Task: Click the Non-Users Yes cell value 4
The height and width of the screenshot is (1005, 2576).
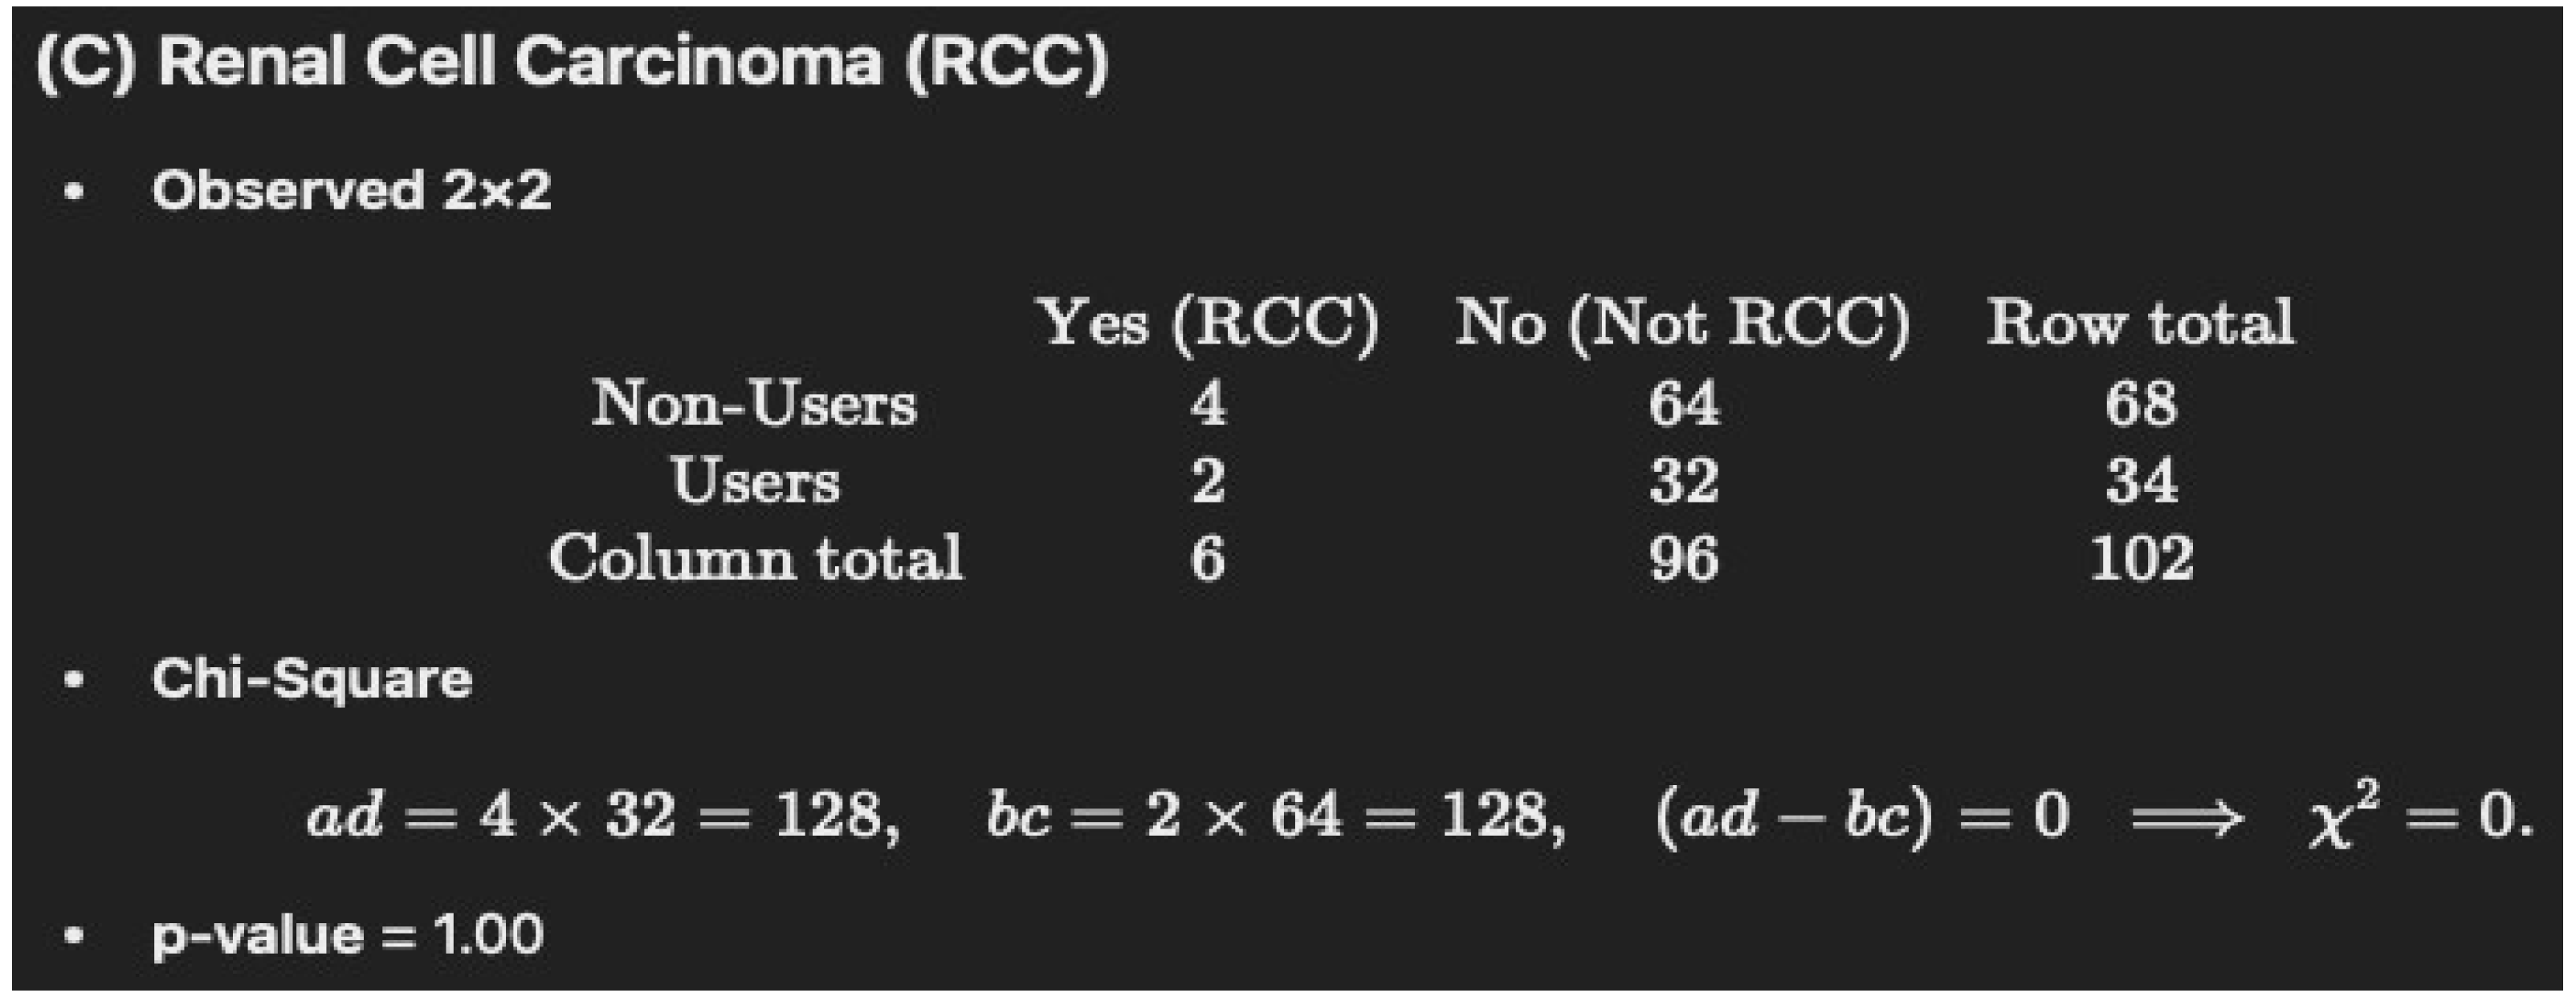Action: tap(1208, 404)
